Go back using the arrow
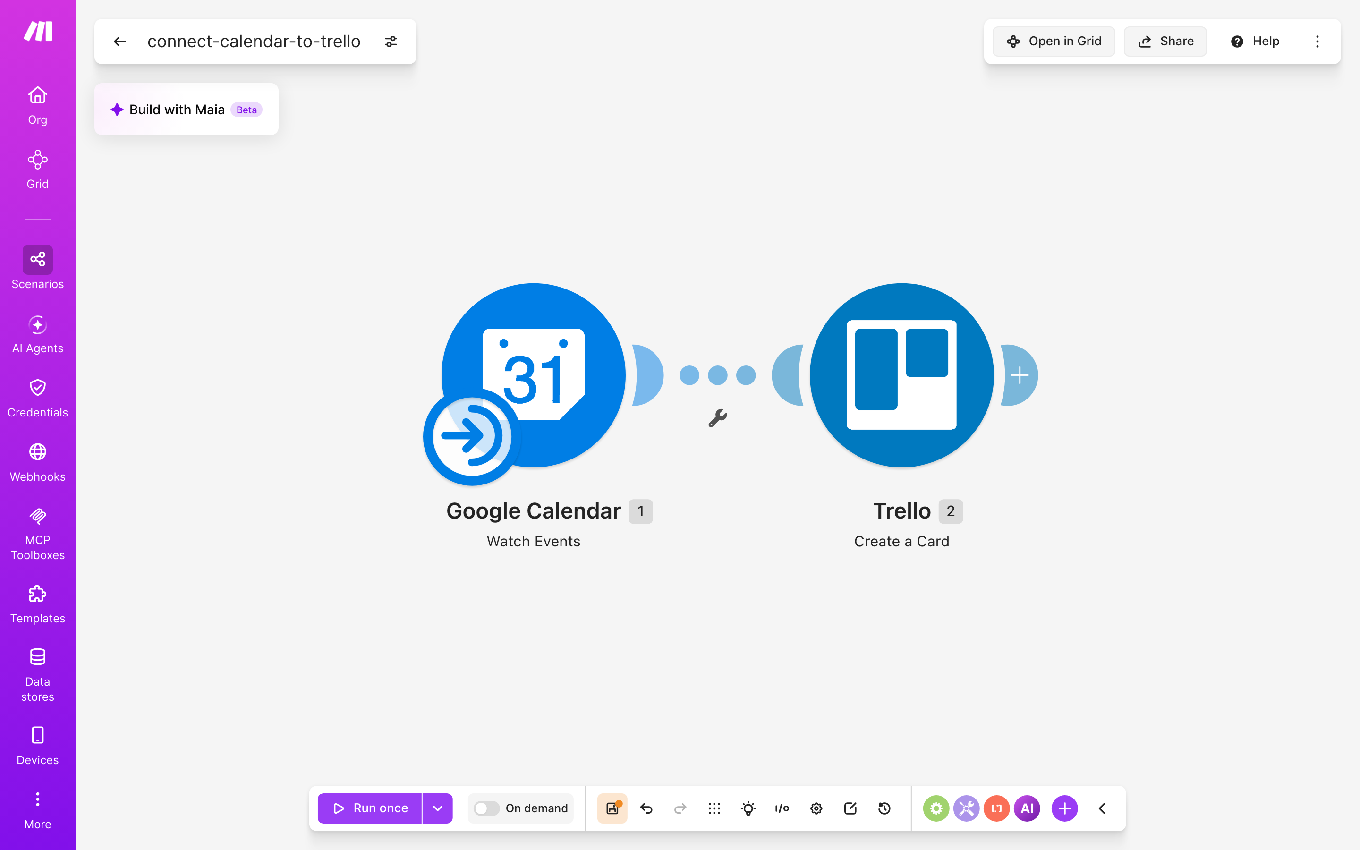Viewport: 1360px width, 850px height. point(119,42)
